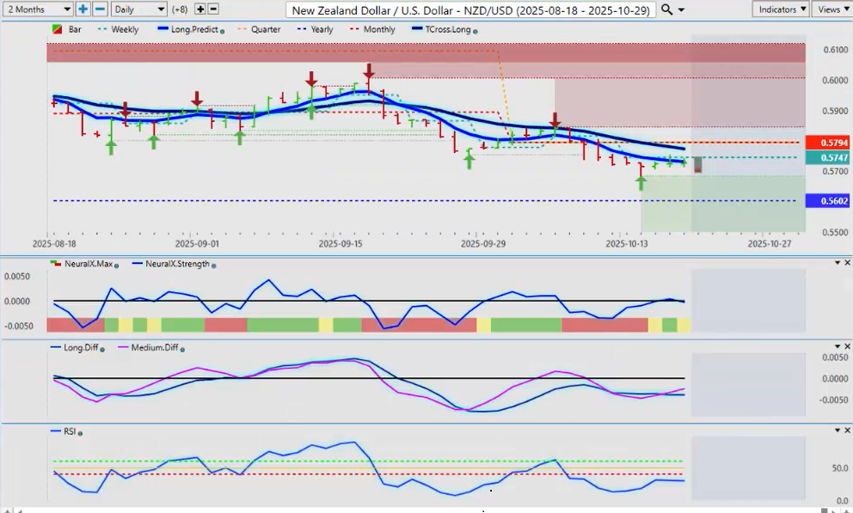
Task: Click the black plus forecast-bars button
Action: [199, 9]
